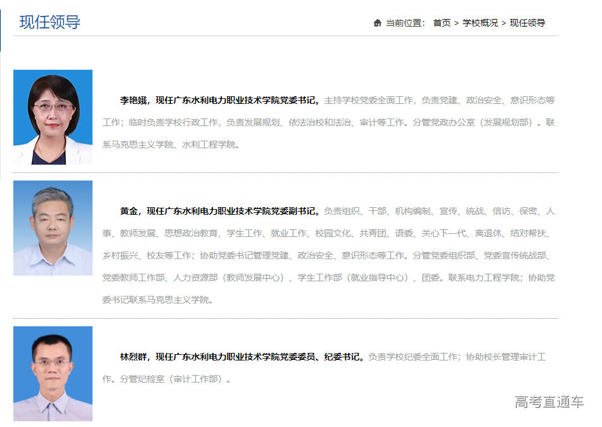Click the photo of 黄金
Image resolution: width=602 pixels, height=427 pixels.
point(53,229)
